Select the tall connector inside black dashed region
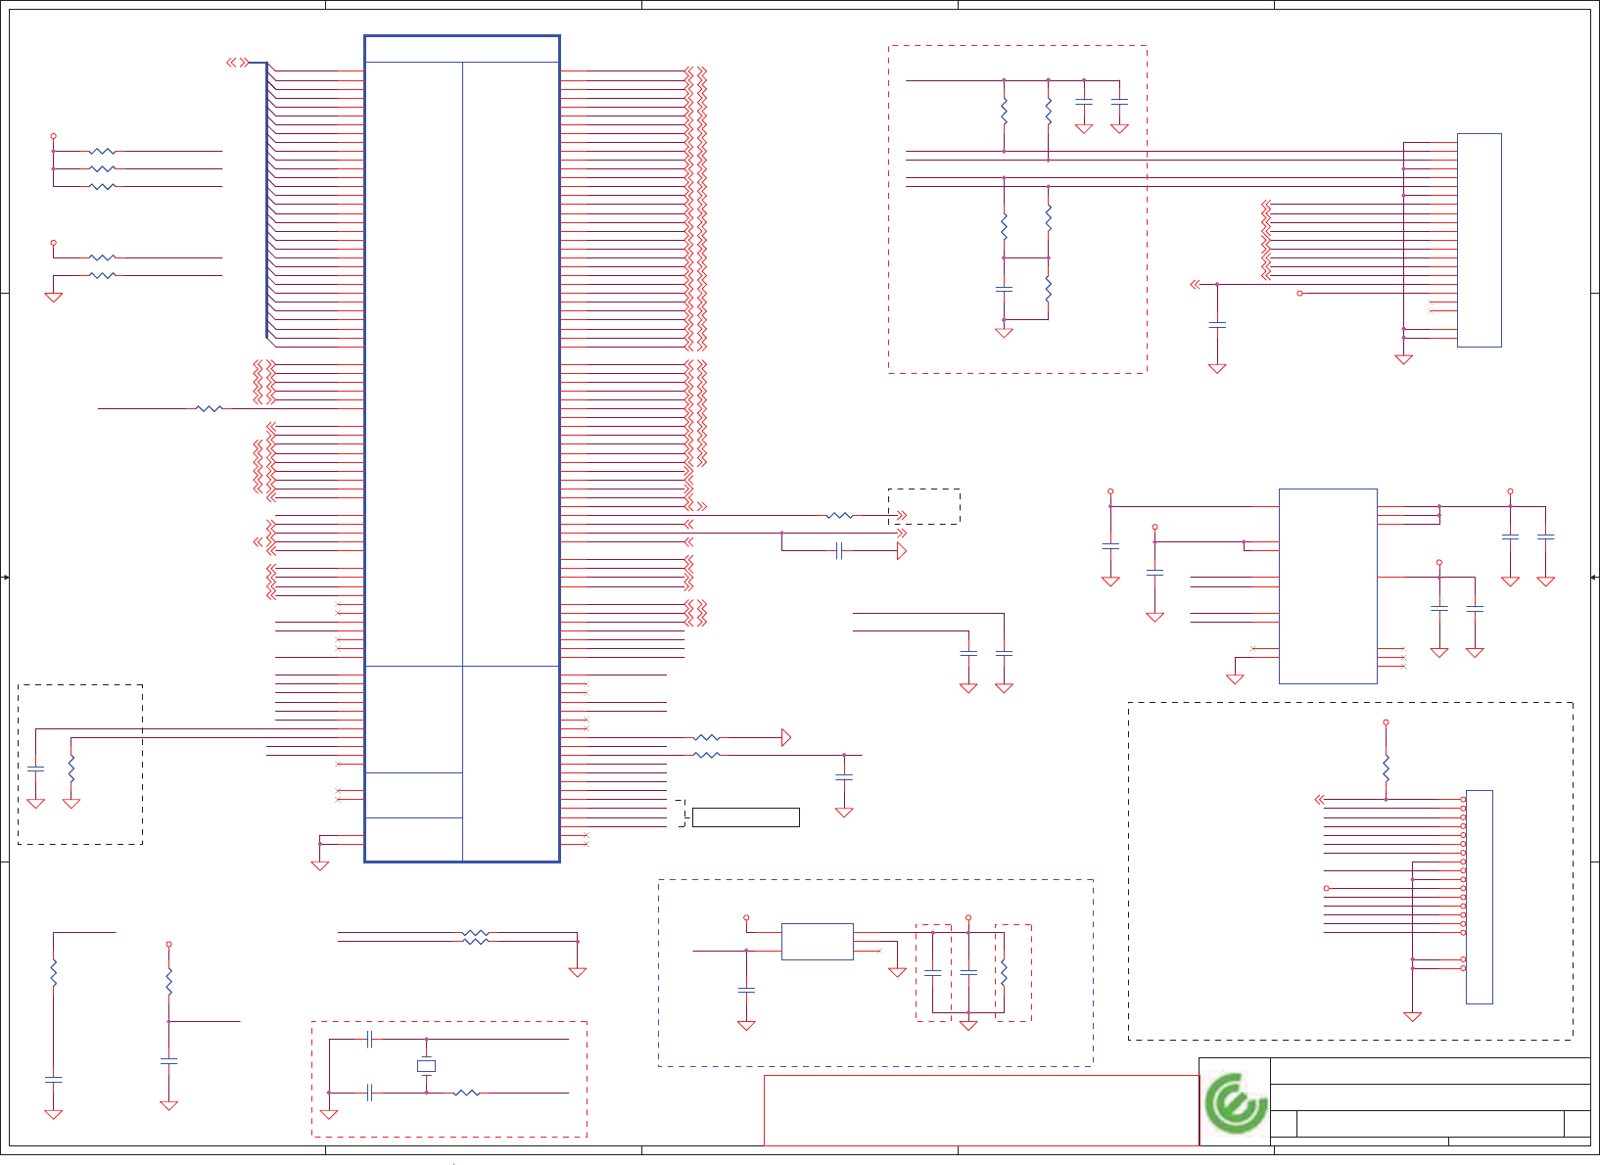 pos(1480,897)
